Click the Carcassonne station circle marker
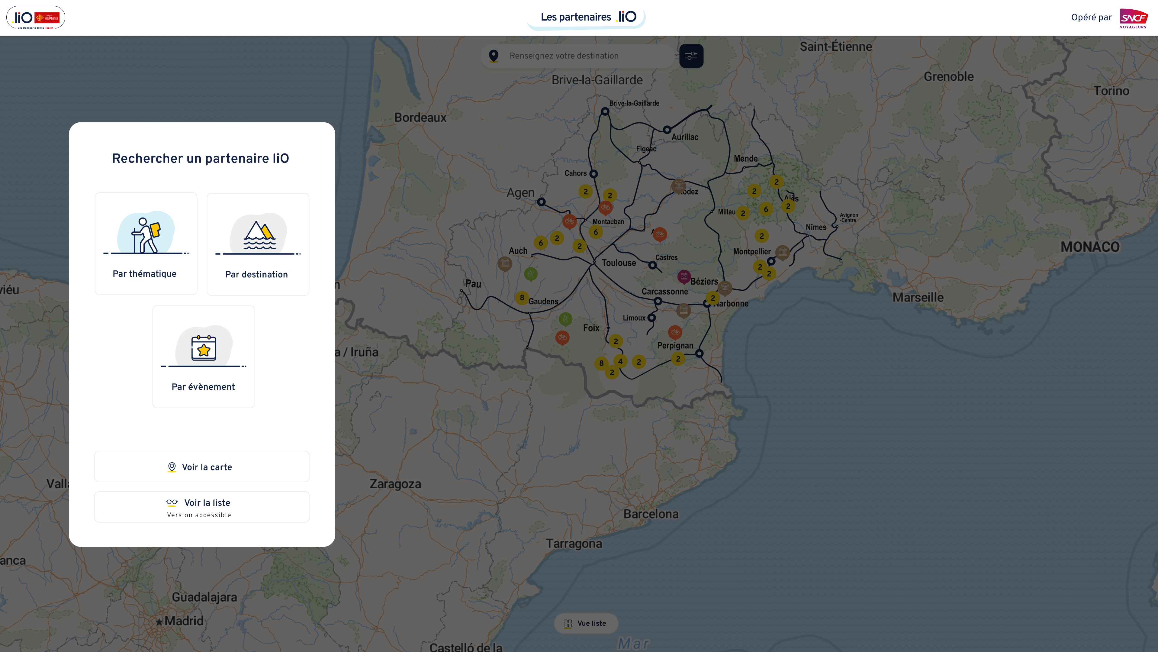This screenshot has height=652, width=1158. coord(658,301)
